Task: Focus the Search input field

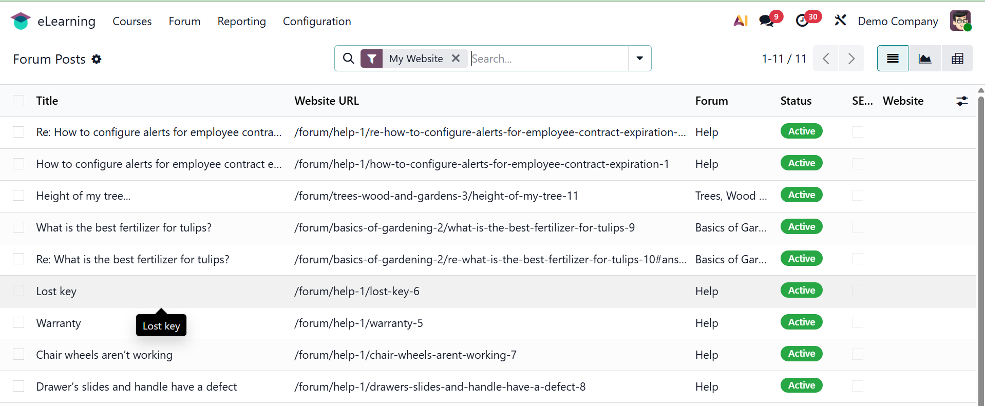Action: coord(547,59)
